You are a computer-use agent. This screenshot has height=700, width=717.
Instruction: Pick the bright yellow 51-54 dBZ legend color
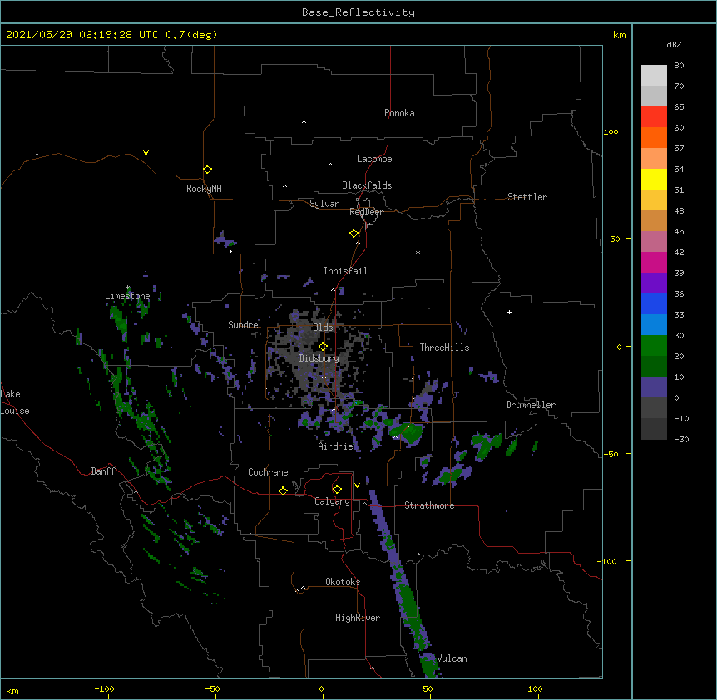[654, 179]
